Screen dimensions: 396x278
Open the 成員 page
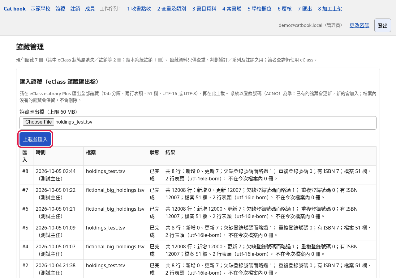point(90,9)
